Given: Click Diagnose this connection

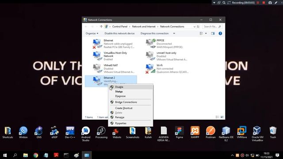Looking at the screenshot, I should [x=154, y=34].
